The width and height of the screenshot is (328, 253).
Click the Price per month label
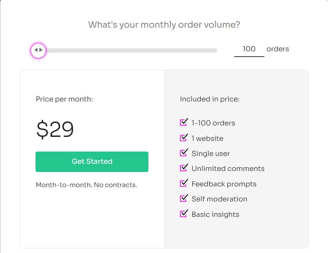64,99
